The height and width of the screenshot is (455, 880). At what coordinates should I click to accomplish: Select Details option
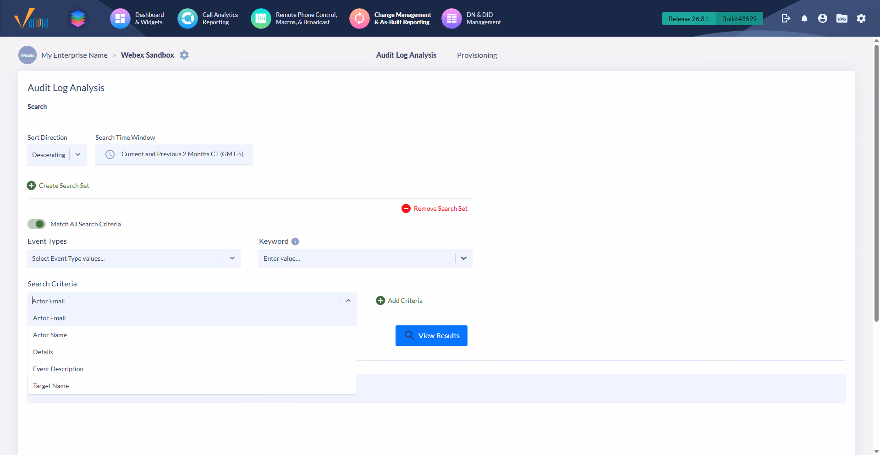point(192,352)
